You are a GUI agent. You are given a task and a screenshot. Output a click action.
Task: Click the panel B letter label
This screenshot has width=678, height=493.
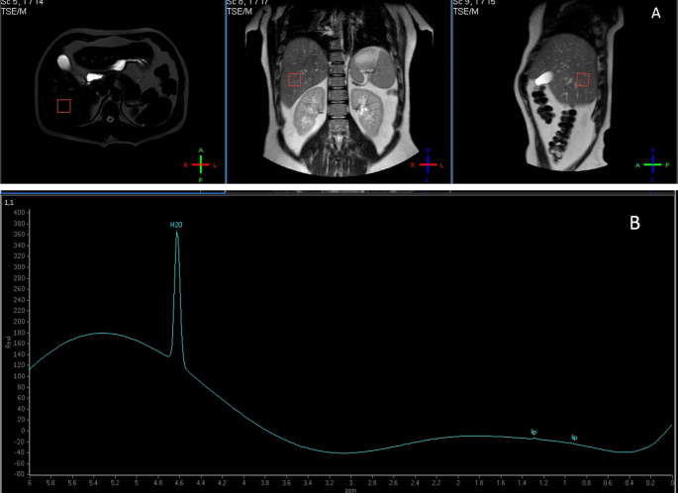tap(635, 223)
